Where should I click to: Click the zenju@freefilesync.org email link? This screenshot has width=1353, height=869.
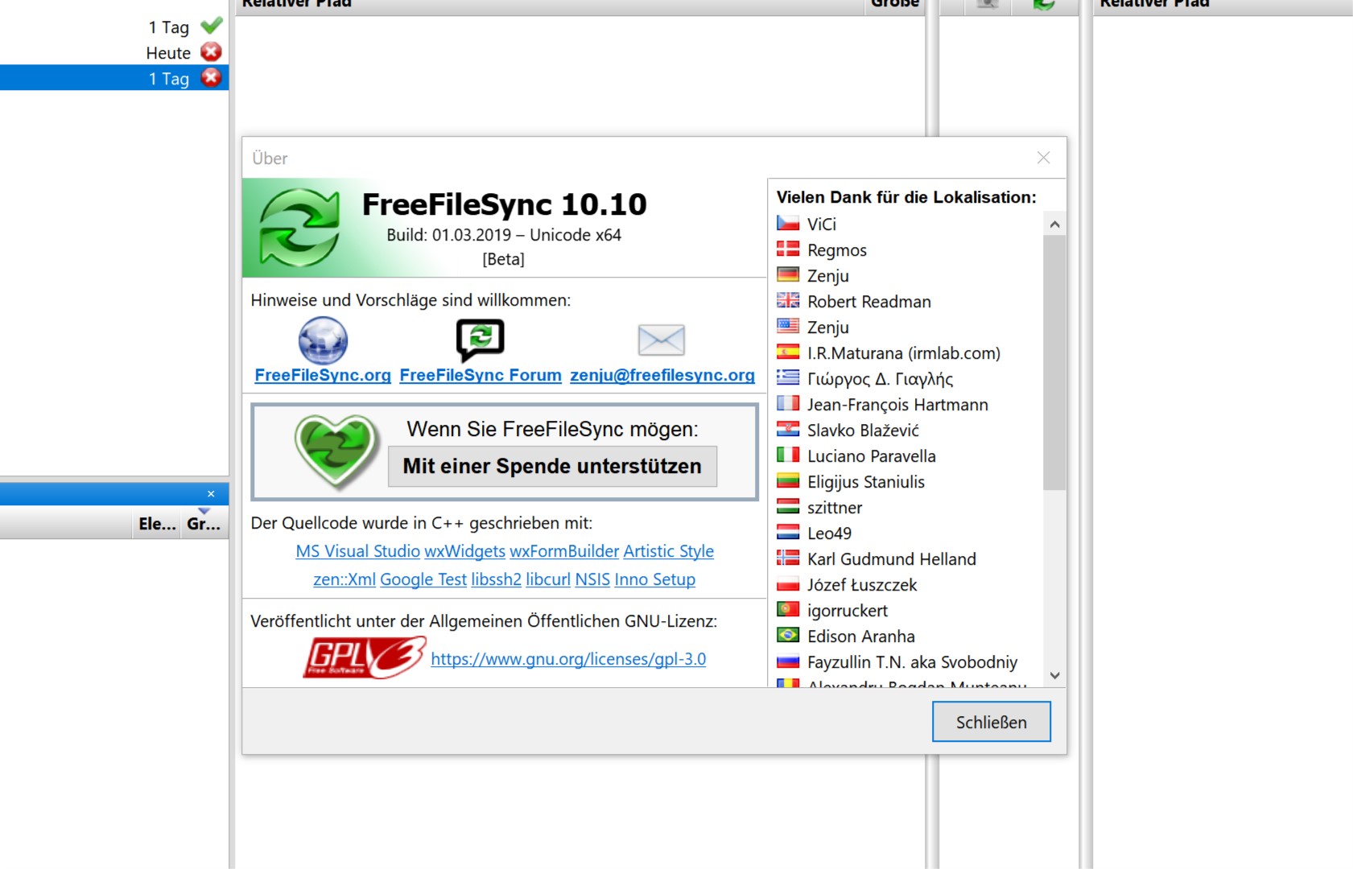point(662,375)
